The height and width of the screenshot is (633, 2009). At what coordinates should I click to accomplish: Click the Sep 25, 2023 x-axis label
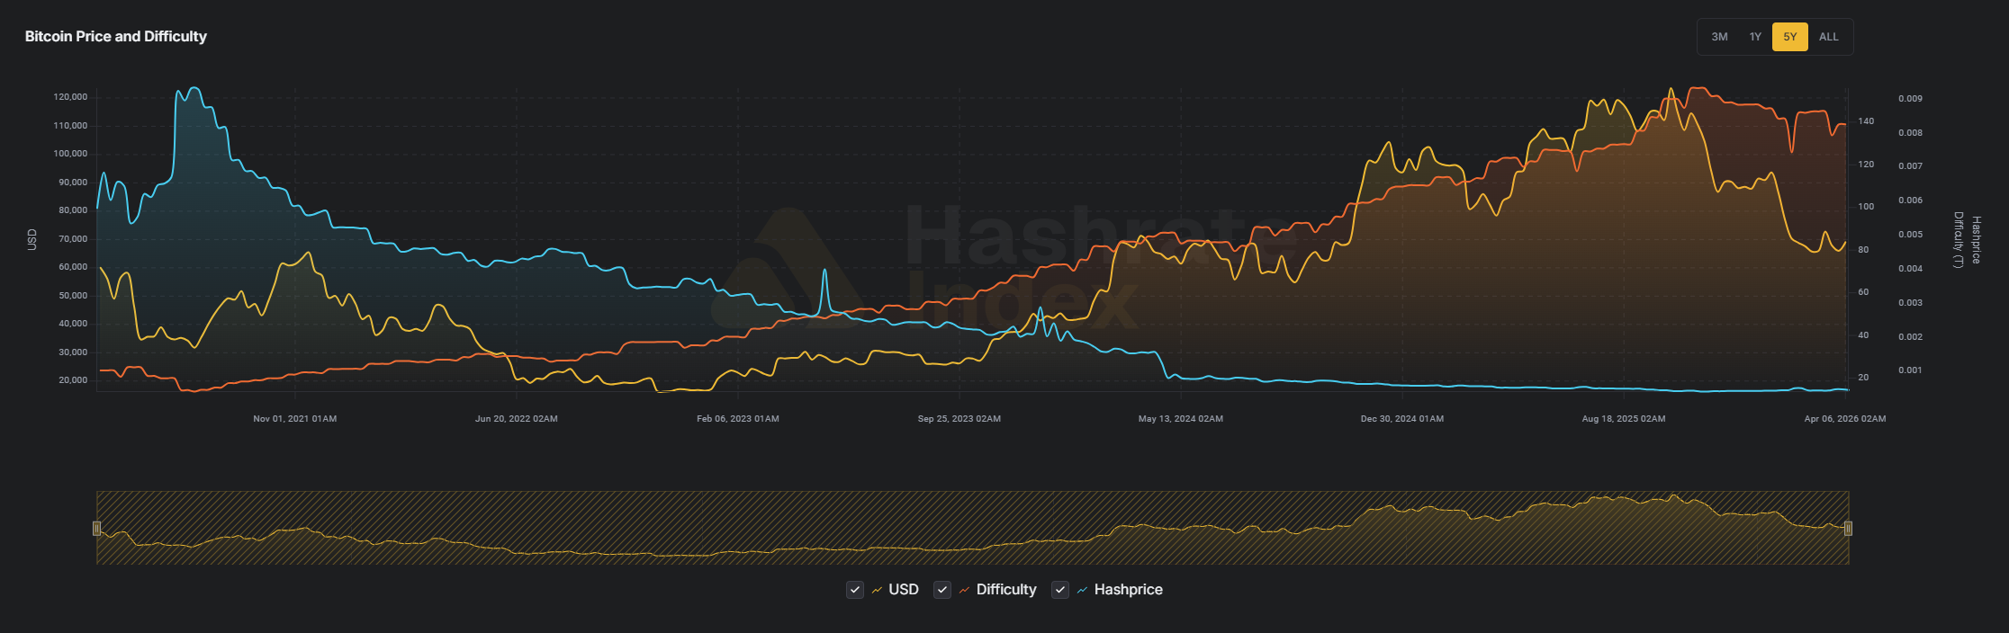click(x=959, y=419)
